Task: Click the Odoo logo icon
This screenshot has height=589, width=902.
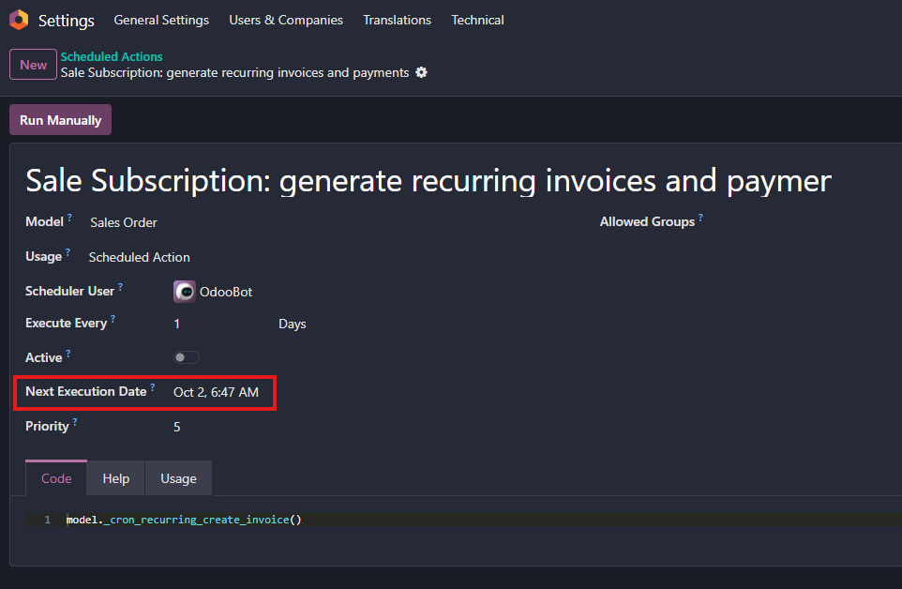Action: (x=19, y=20)
